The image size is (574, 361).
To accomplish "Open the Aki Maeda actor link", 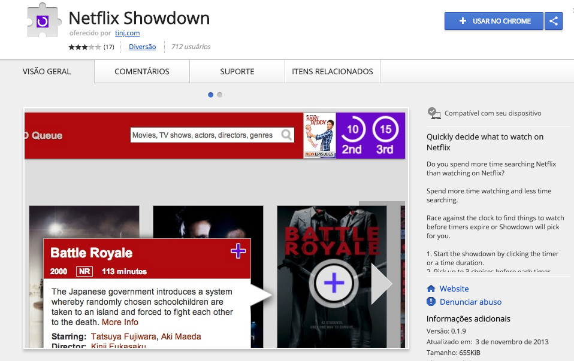I will (181, 336).
